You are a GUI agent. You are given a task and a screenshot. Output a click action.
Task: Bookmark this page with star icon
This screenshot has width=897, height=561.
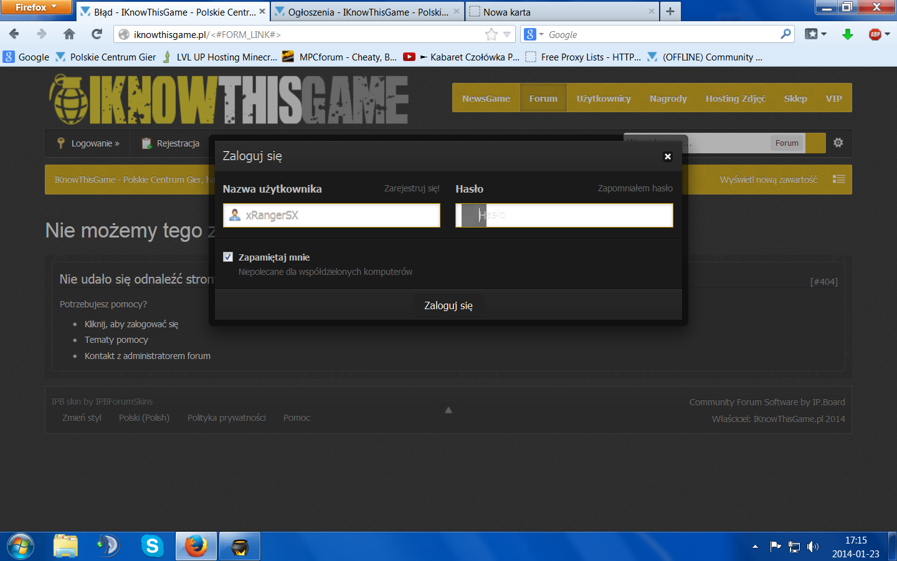click(x=491, y=34)
